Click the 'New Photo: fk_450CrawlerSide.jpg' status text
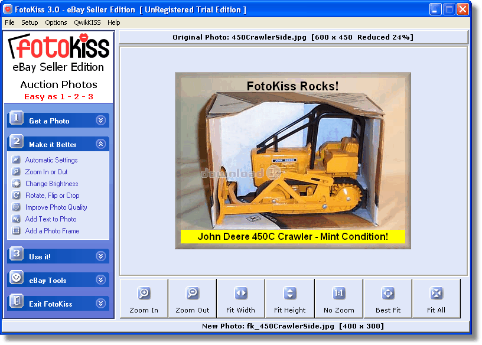Image resolution: width=482 pixels, height=345 pixels. pyautogui.click(x=293, y=326)
